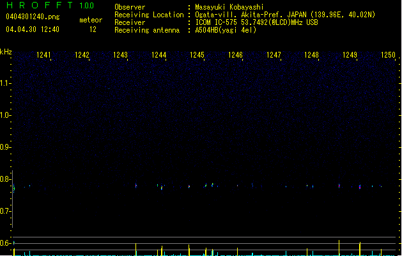
Task: Click the meteor count value 12
Action: [x=93, y=29]
